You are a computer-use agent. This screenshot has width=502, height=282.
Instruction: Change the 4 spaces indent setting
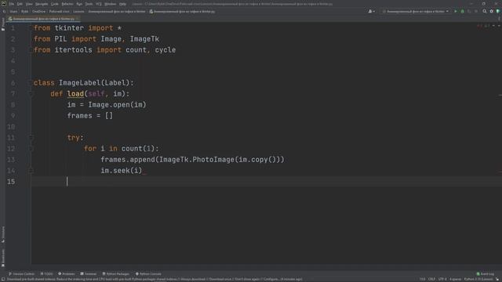[455, 280]
